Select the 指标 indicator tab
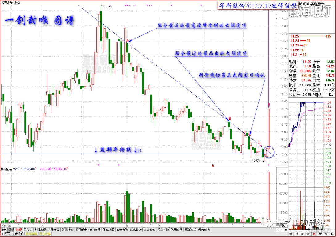 pos(4,230)
